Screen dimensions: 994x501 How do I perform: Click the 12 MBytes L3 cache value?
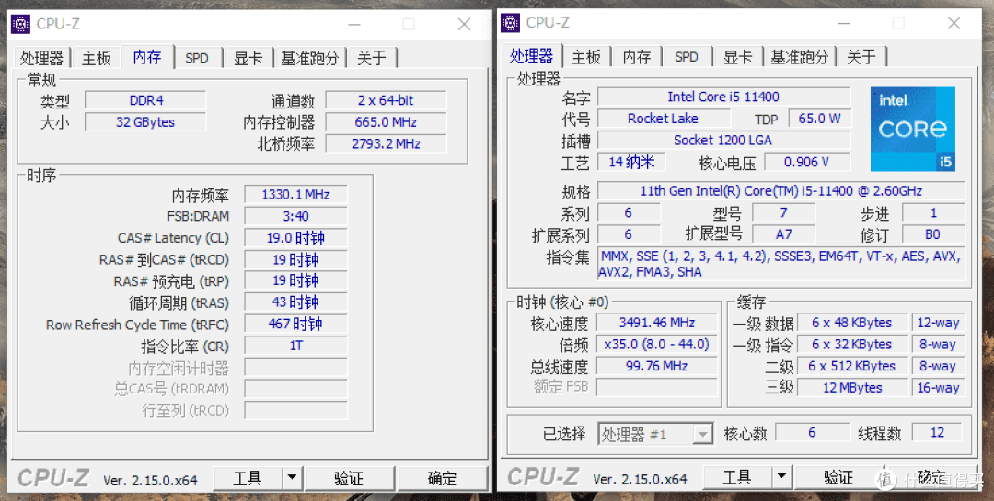pyautogui.click(x=852, y=387)
